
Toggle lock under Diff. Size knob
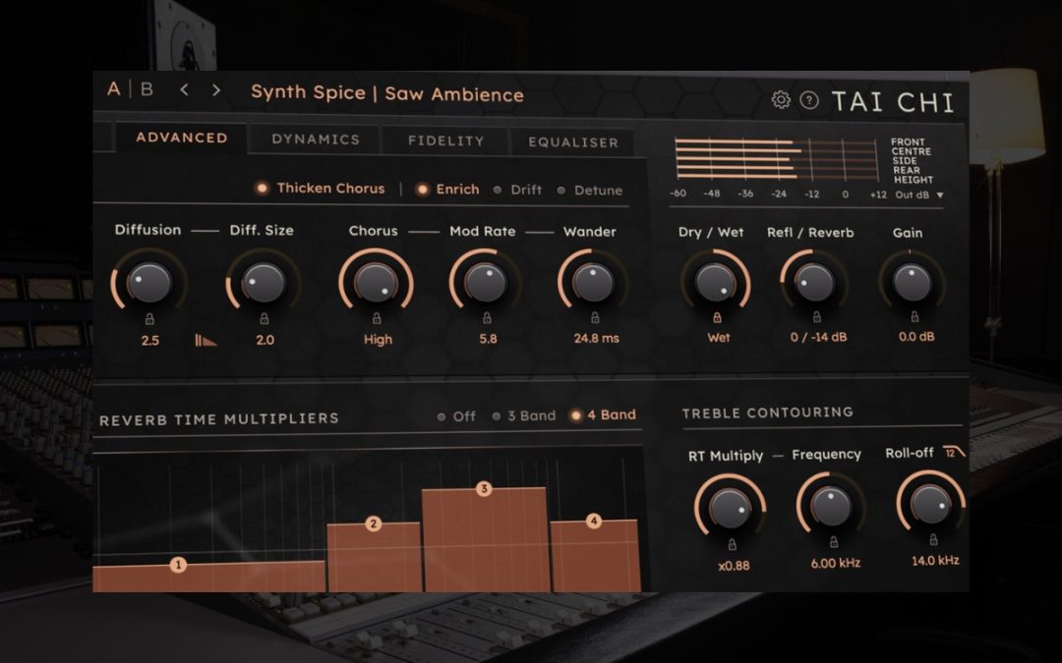(x=265, y=318)
